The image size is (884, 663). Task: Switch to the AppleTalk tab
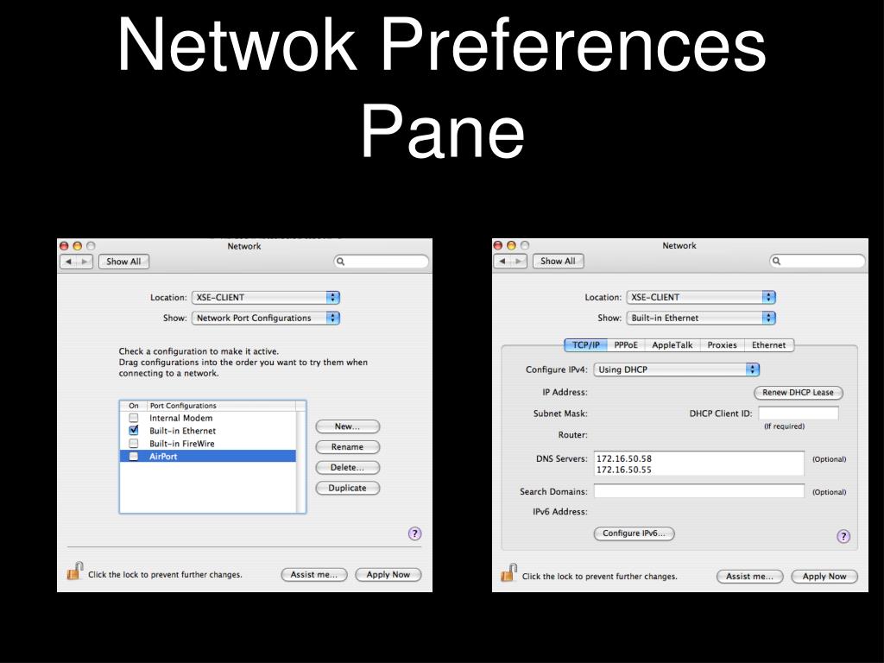(x=672, y=345)
